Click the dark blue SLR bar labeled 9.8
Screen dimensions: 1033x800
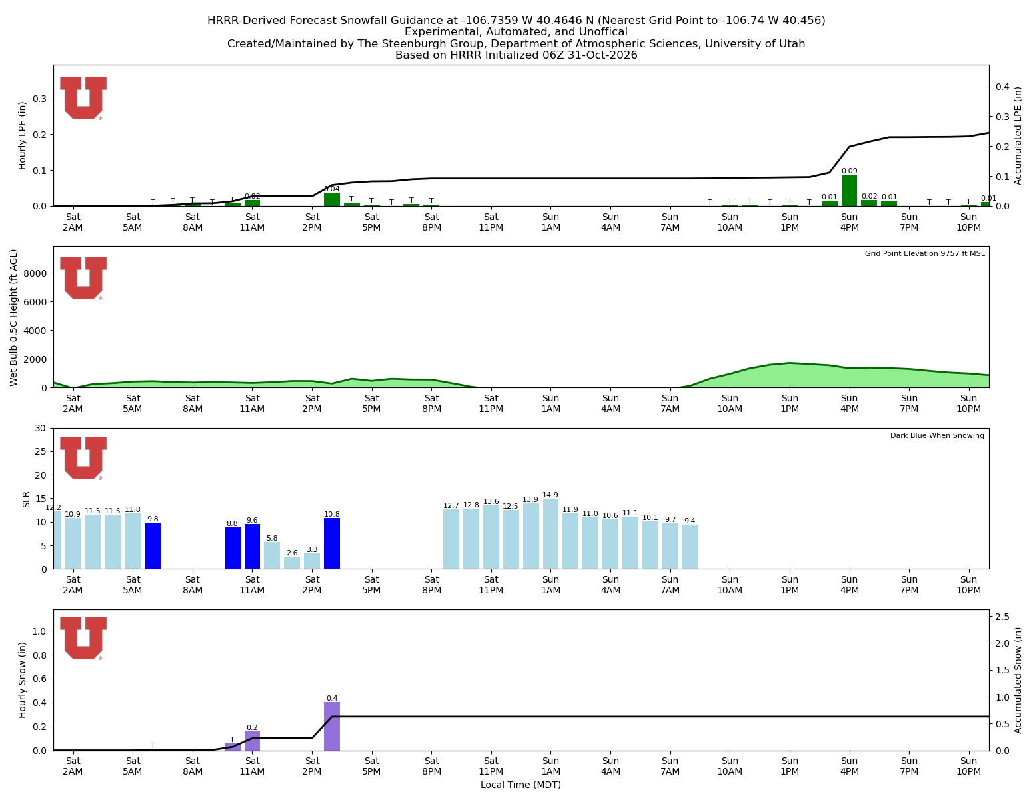point(153,546)
